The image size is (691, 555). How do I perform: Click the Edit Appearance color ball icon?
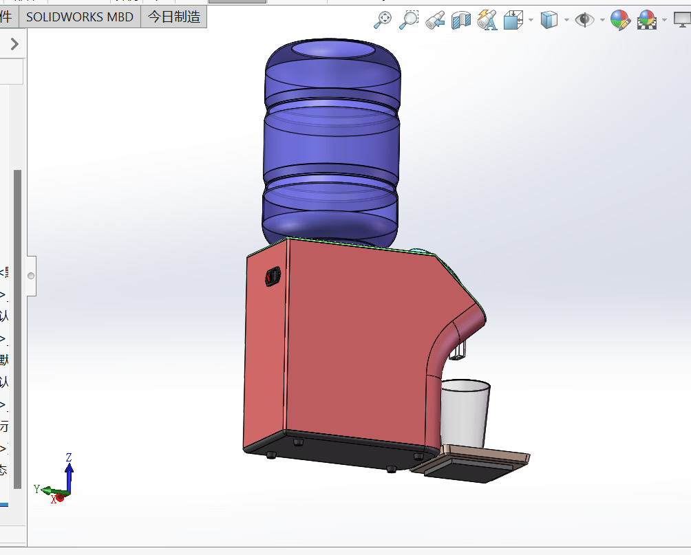click(x=620, y=20)
